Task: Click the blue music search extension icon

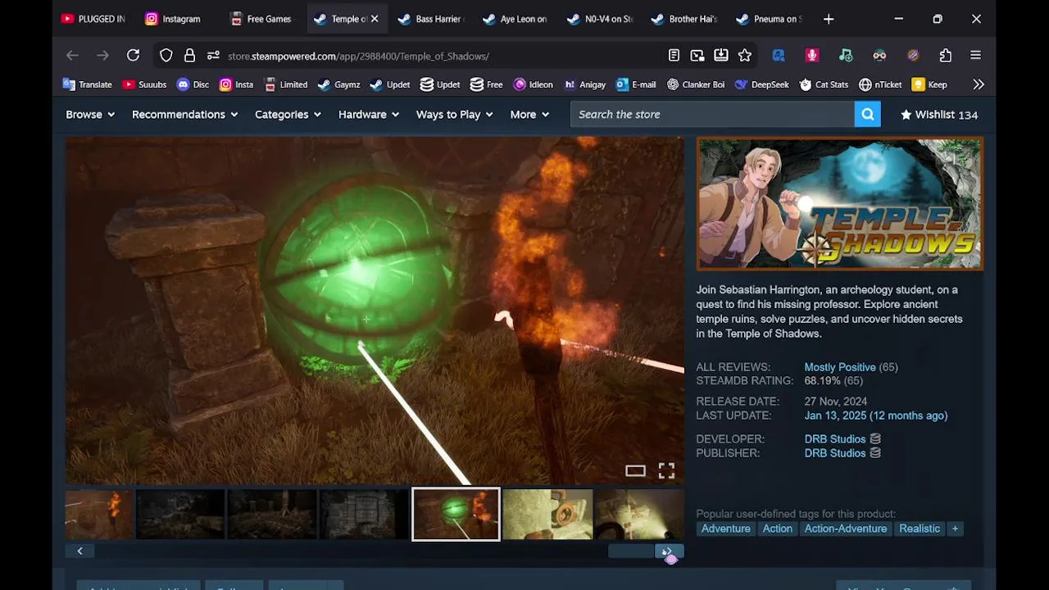Action: coord(779,55)
